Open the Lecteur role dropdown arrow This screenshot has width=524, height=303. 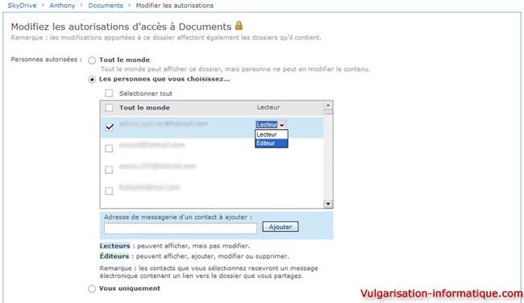(x=282, y=125)
